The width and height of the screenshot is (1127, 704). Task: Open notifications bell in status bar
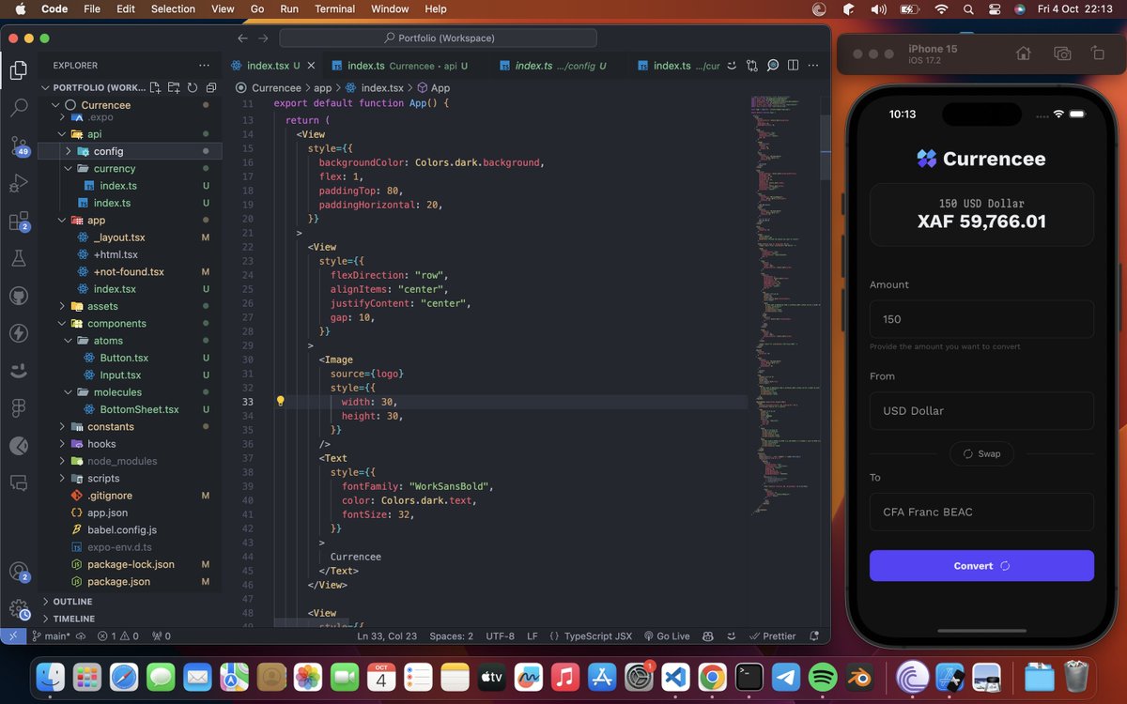[816, 635]
